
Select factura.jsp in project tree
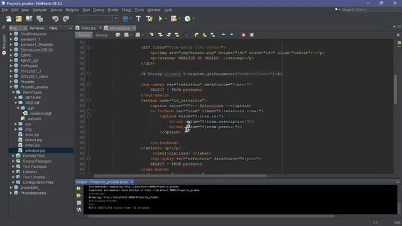33,140
